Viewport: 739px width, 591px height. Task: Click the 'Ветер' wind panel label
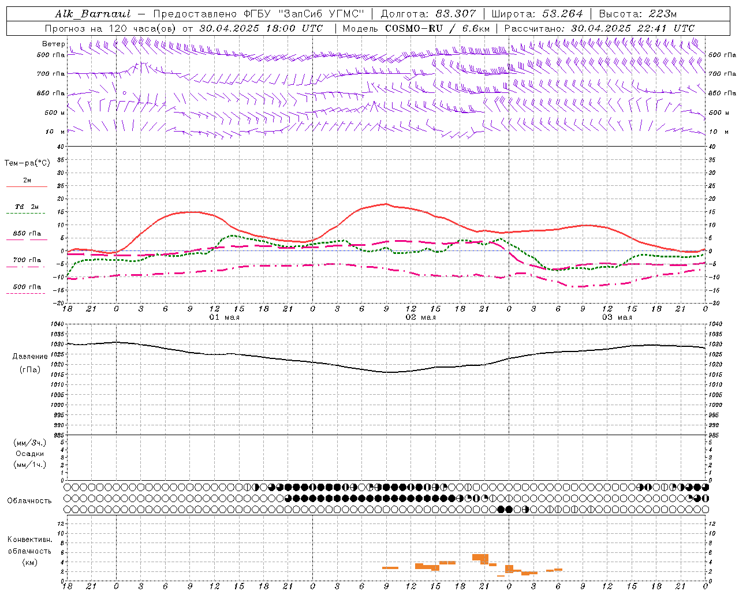tap(54, 44)
